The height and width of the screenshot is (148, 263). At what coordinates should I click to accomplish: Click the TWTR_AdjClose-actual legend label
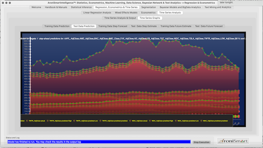click(x=37, y=121)
